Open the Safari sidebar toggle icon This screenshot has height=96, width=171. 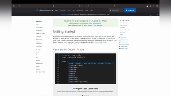[x=14, y=6]
